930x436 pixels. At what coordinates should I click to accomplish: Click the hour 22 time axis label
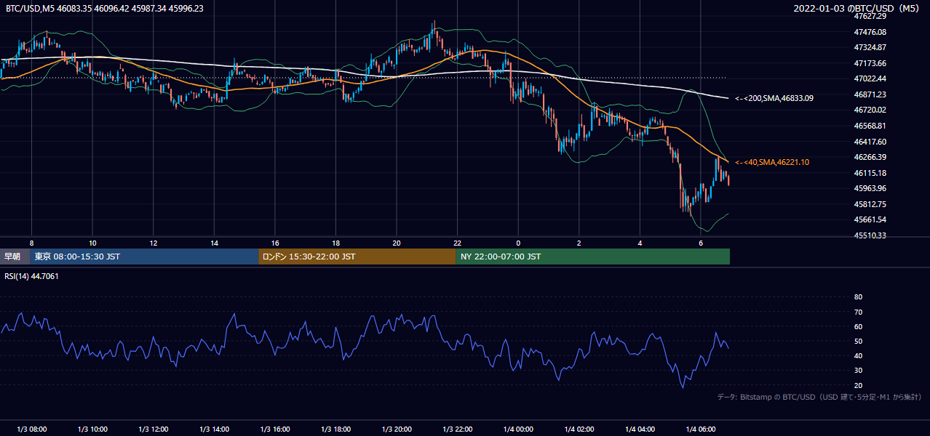[457, 243]
